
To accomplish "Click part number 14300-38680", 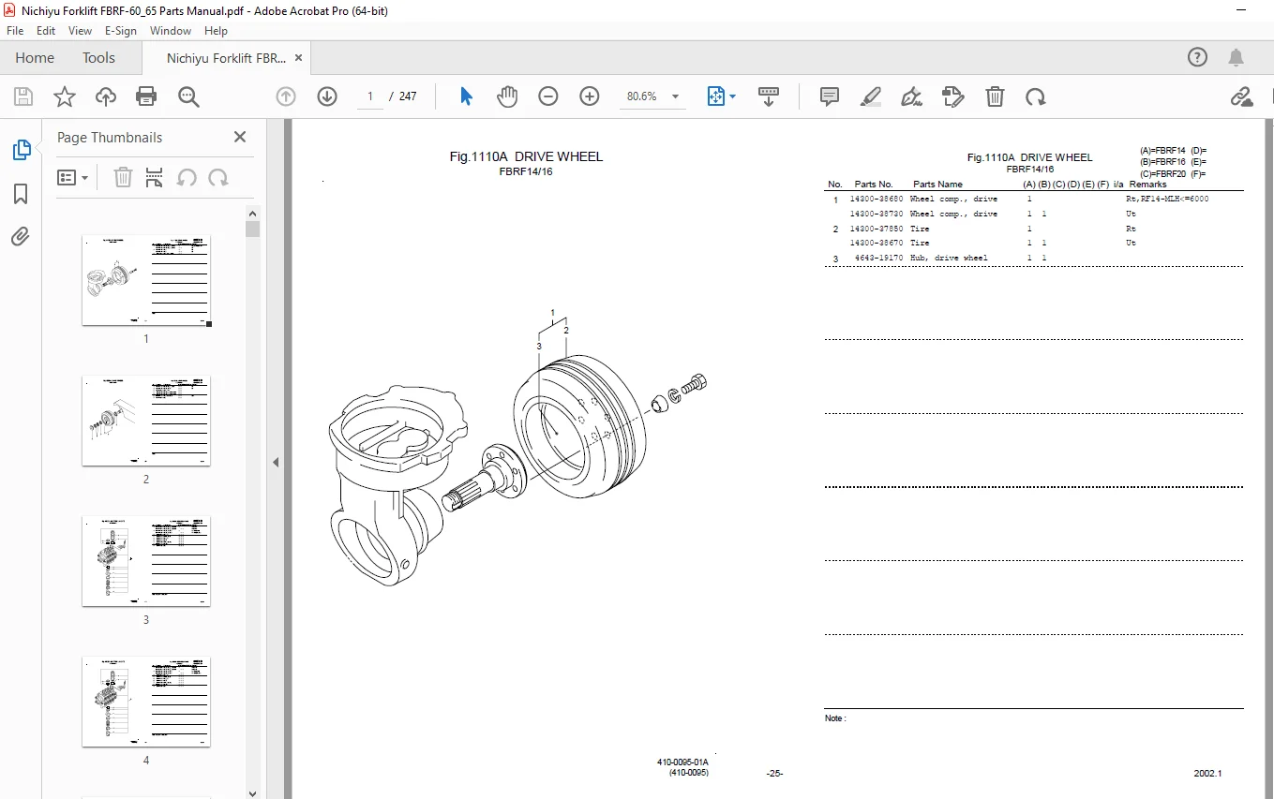I will (x=877, y=200).
